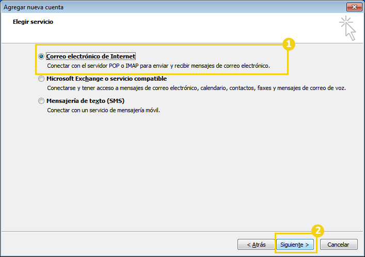Click the Microsoft Exchange o servicio compatible label

[107, 79]
